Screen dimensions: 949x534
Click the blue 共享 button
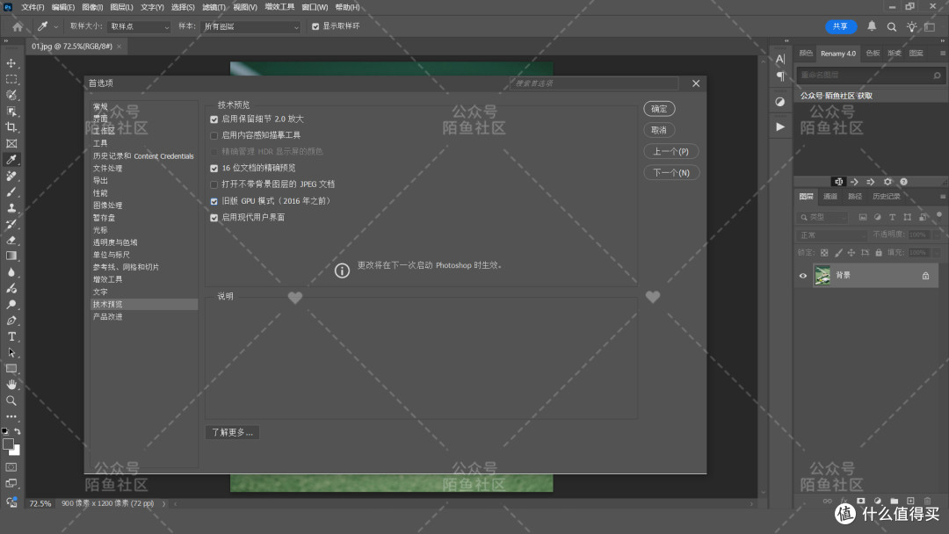[x=841, y=26]
